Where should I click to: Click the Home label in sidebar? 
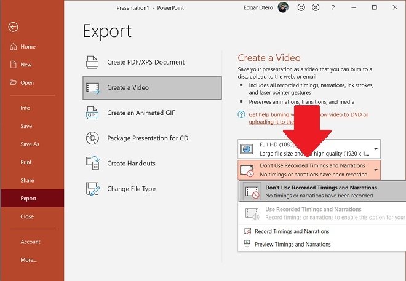[x=28, y=47]
